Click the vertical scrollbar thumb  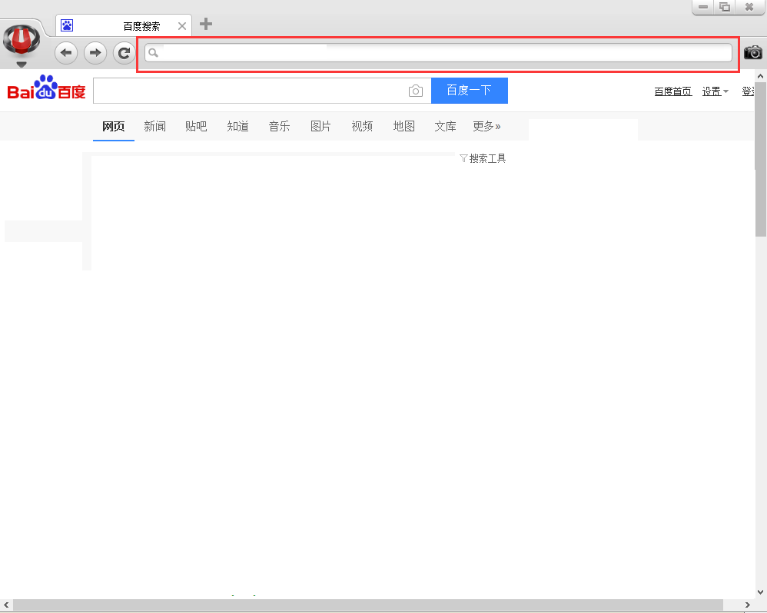tap(761, 159)
